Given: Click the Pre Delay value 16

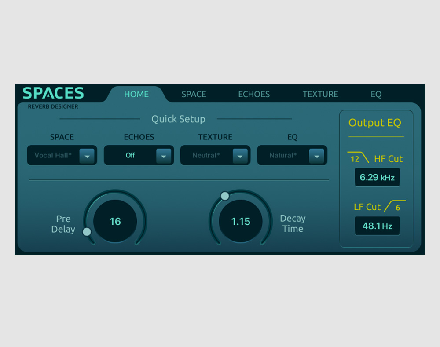Looking at the screenshot, I should [115, 222].
